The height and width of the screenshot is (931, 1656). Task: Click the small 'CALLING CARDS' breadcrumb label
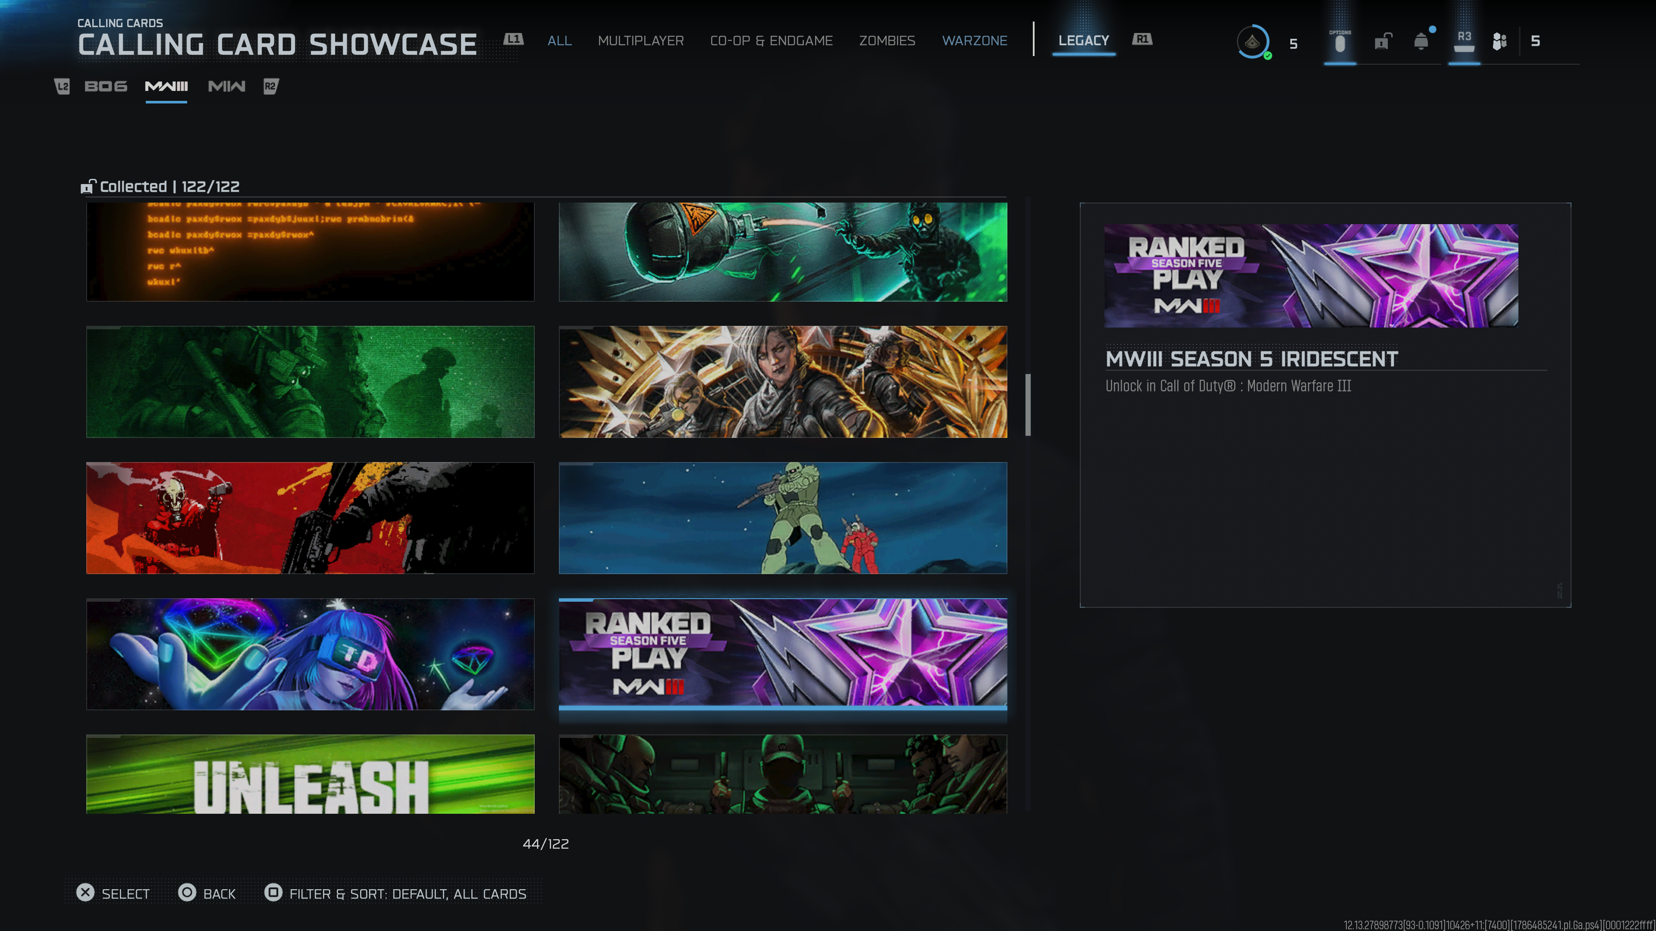pyautogui.click(x=120, y=23)
